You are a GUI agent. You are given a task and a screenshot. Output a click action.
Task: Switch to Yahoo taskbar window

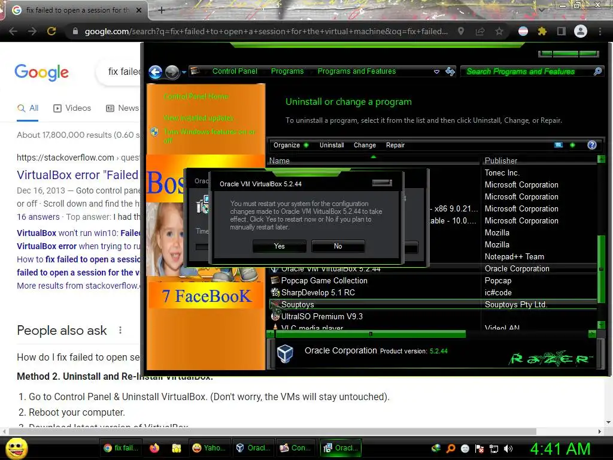coord(209,448)
